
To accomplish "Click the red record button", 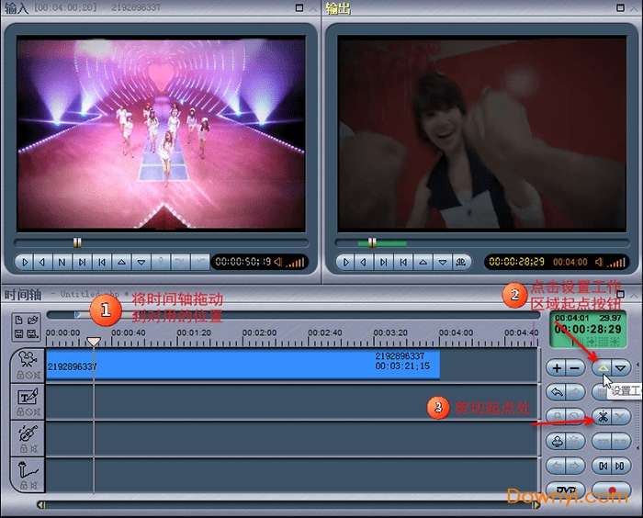I will click(611, 490).
